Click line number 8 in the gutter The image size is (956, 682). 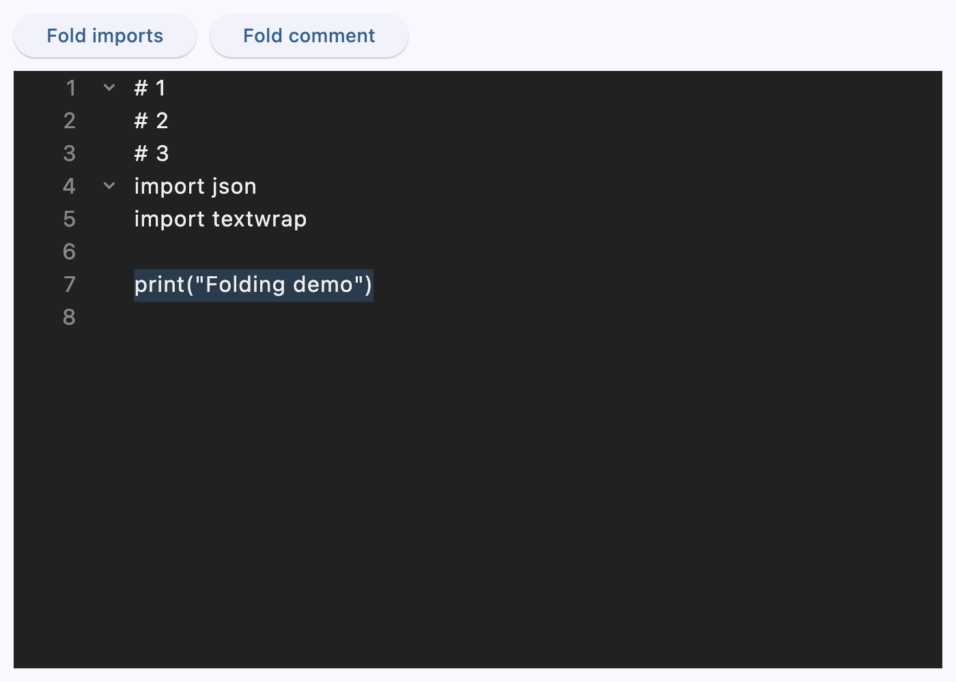(69, 316)
